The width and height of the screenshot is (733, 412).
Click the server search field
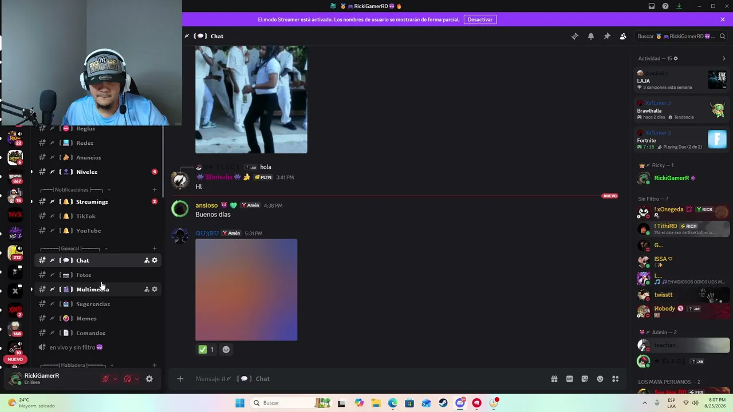point(681,36)
